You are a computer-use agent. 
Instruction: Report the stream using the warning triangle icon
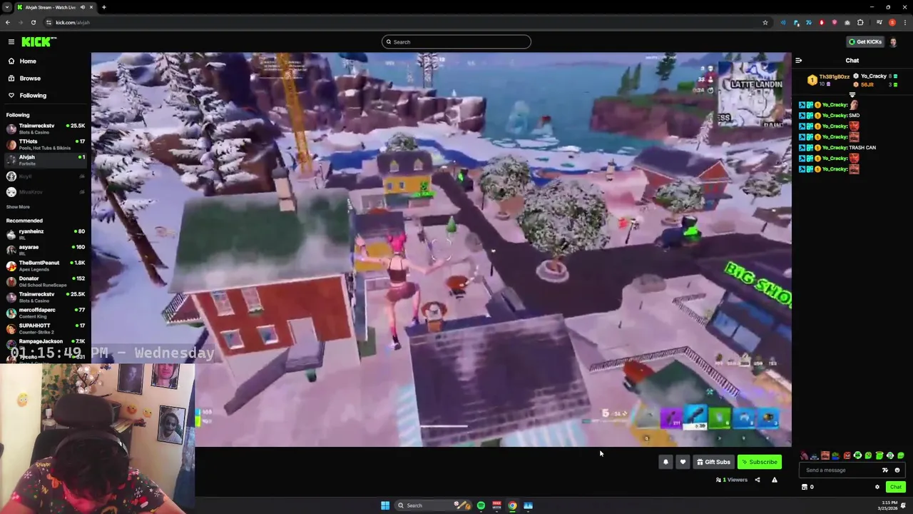(775, 480)
